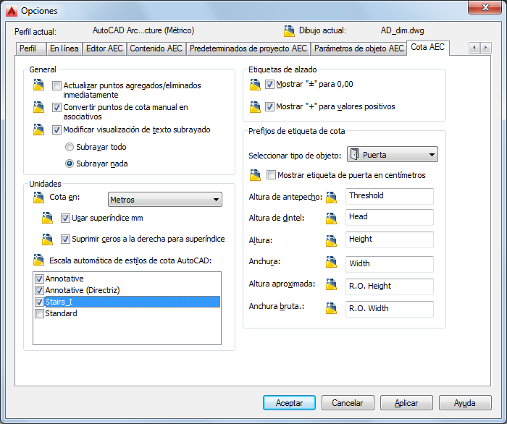Click drawing icon beside Modificar visualización option
The height and width of the screenshot is (424, 507).
[39, 130]
